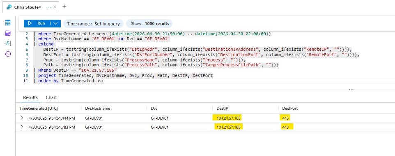
Task: Click the Run query button
Action: click(x=37, y=23)
